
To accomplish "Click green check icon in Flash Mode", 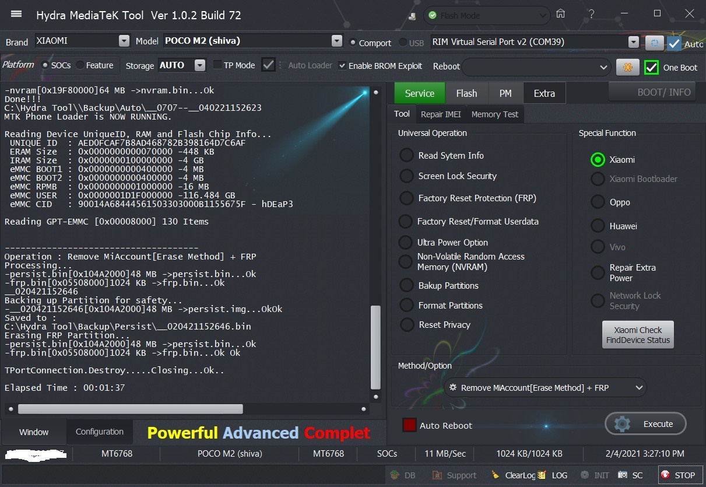I will click(x=432, y=16).
